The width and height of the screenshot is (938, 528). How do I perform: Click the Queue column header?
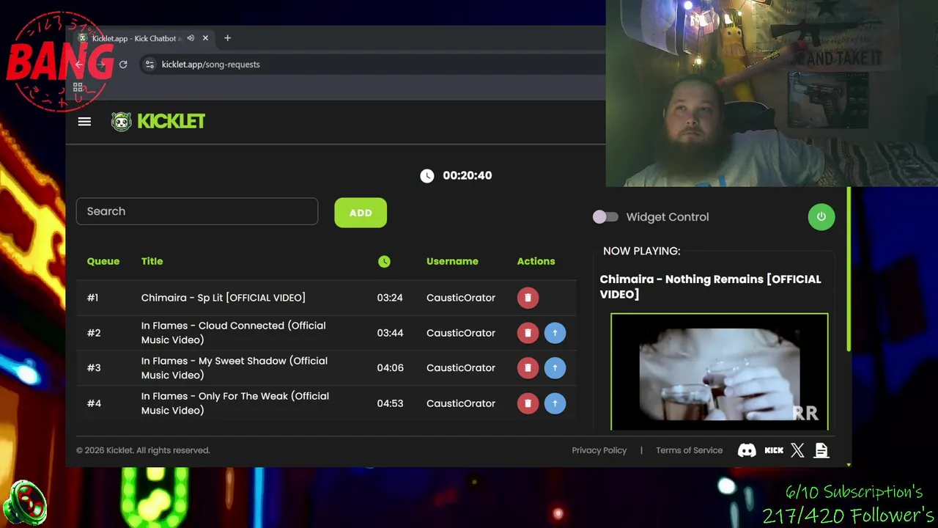coord(103,261)
